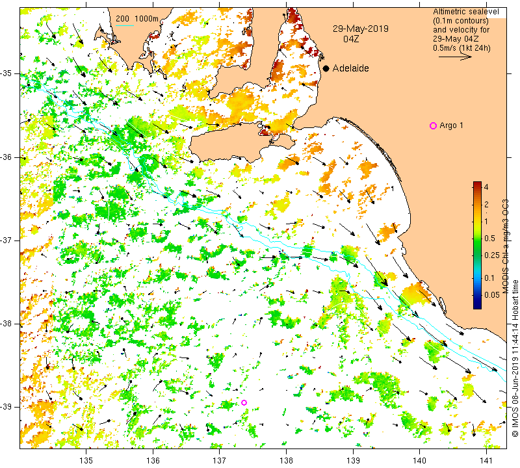
Task: Click the Argo 1 label
Action: pos(451,125)
